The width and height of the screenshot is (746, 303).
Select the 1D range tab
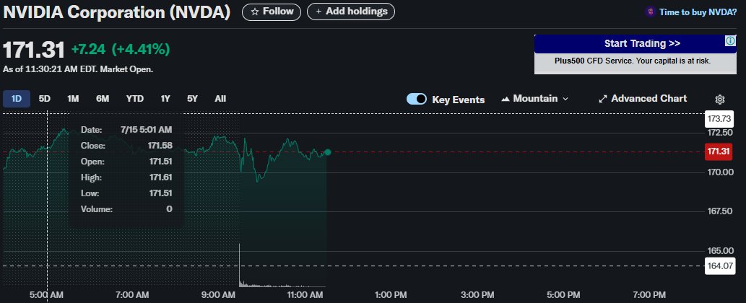point(17,99)
